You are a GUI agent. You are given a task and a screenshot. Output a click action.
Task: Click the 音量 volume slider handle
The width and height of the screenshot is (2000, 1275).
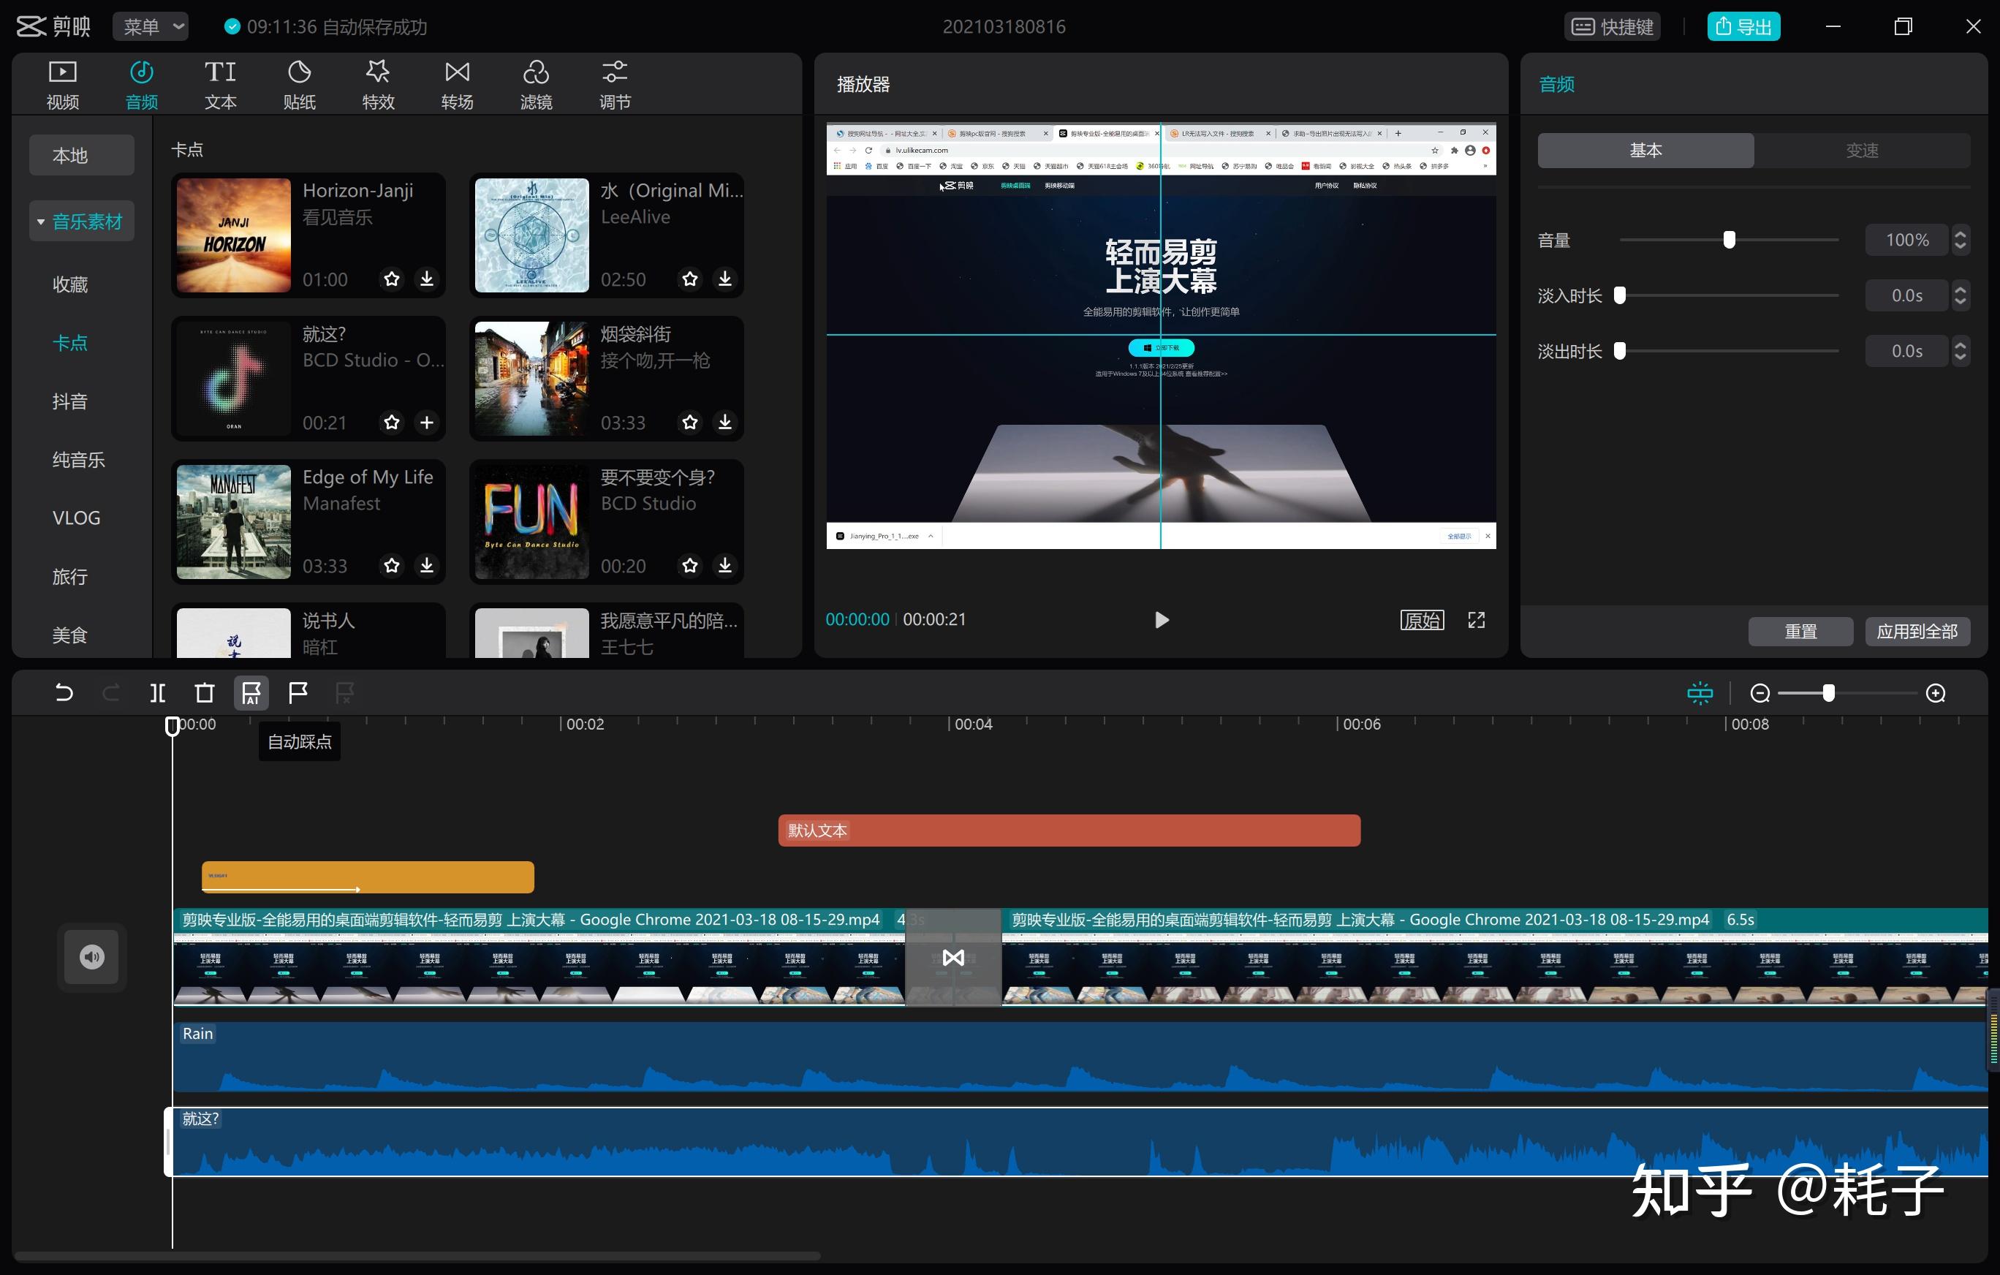(x=1730, y=240)
